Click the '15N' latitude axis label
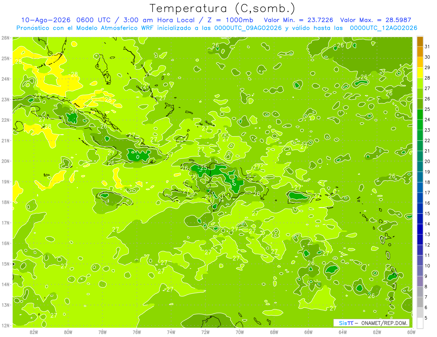Viewport: 437px width, 337px height. pos(5,264)
